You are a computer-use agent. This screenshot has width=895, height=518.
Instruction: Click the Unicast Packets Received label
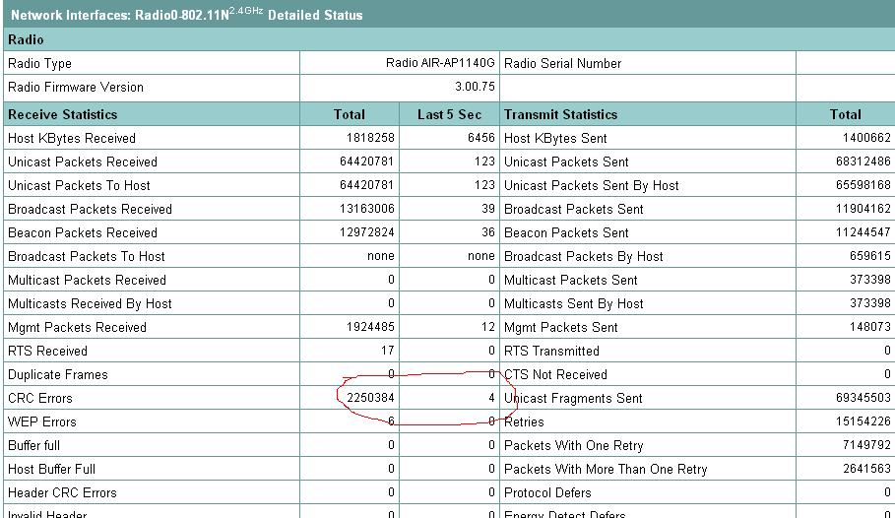(x=83, y=162)
